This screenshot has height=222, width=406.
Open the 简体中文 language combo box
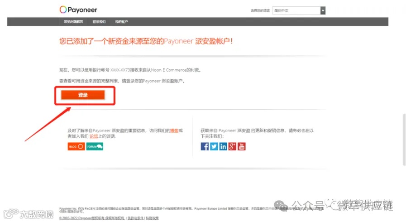coord(299,10)
